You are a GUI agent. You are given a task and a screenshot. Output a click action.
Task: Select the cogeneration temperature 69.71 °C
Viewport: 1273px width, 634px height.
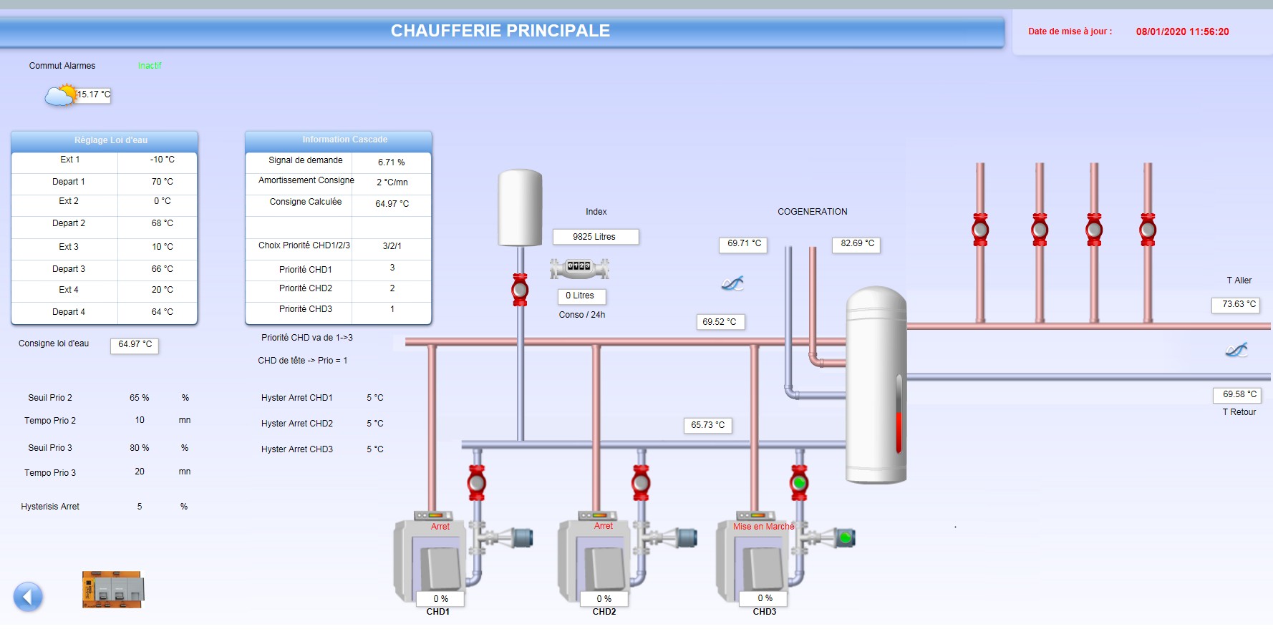[x=743, y=244]
